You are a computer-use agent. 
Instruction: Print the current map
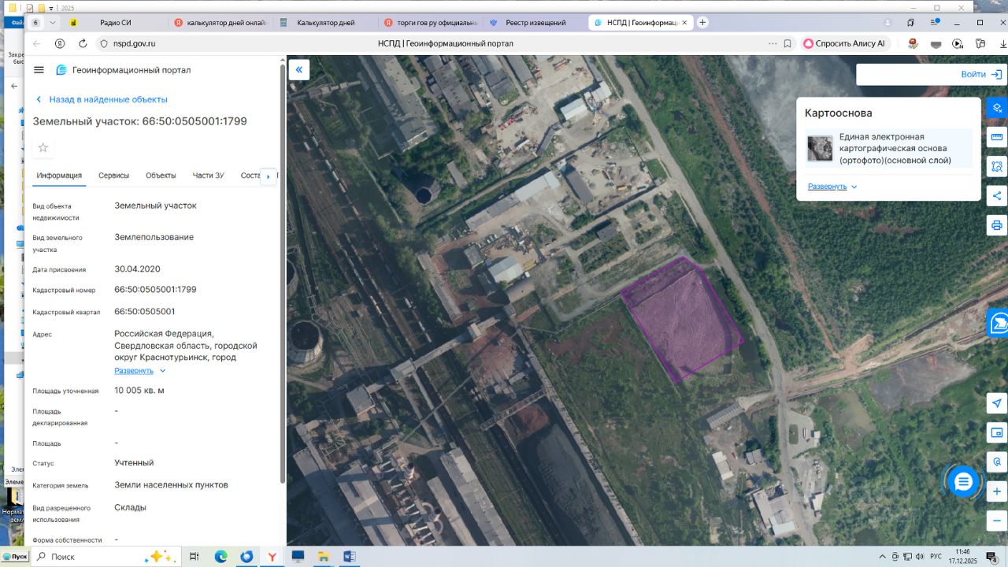point(997,225)
